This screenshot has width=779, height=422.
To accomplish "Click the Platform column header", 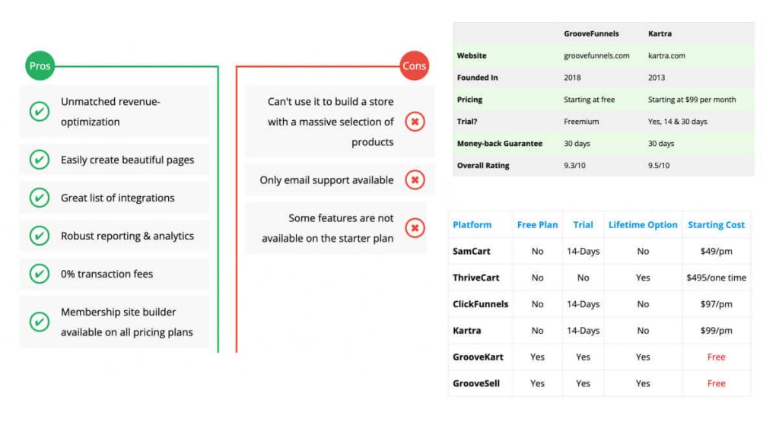I will [472, 224].
